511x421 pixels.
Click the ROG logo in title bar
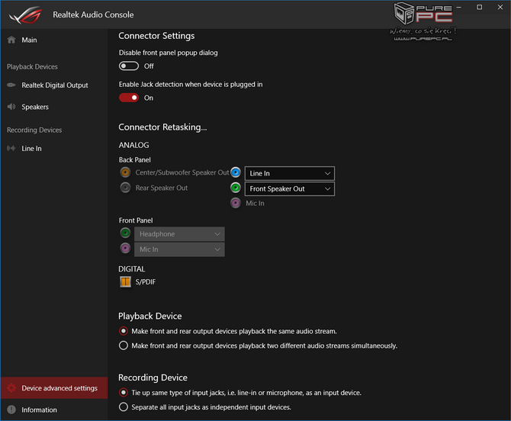pos(25,15)
